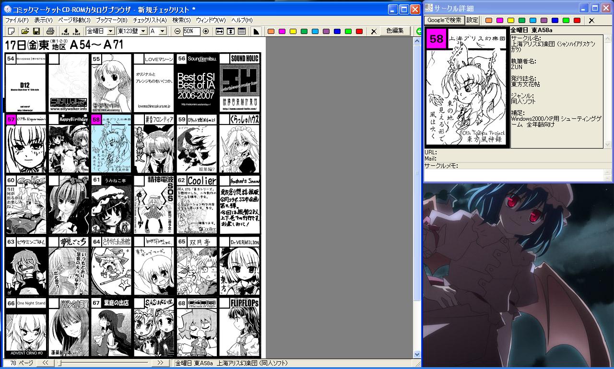This screenshot has height=369, width=614.
Task: Click the 色編集 button
Action: click(395, 31)
